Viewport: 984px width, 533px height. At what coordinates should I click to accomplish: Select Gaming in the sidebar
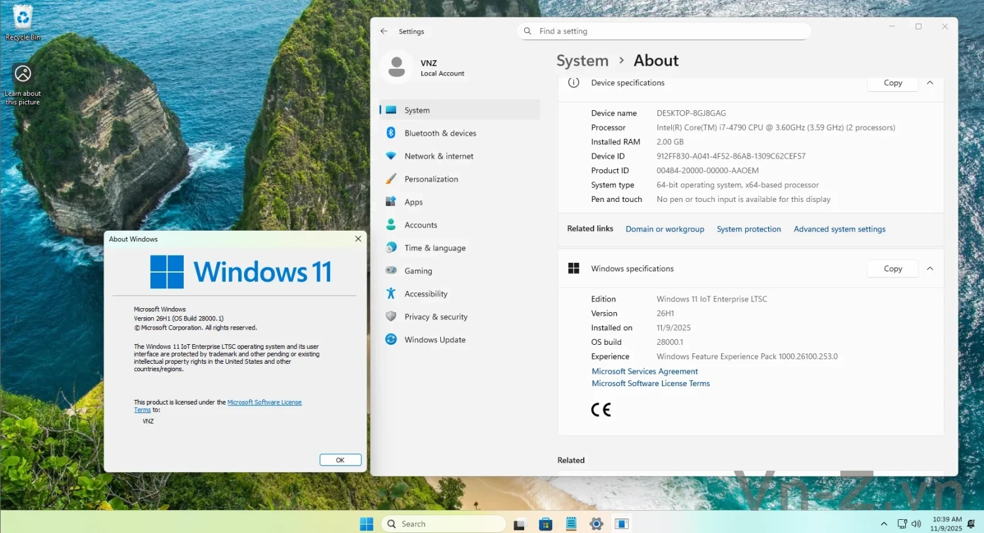point(418,271)
